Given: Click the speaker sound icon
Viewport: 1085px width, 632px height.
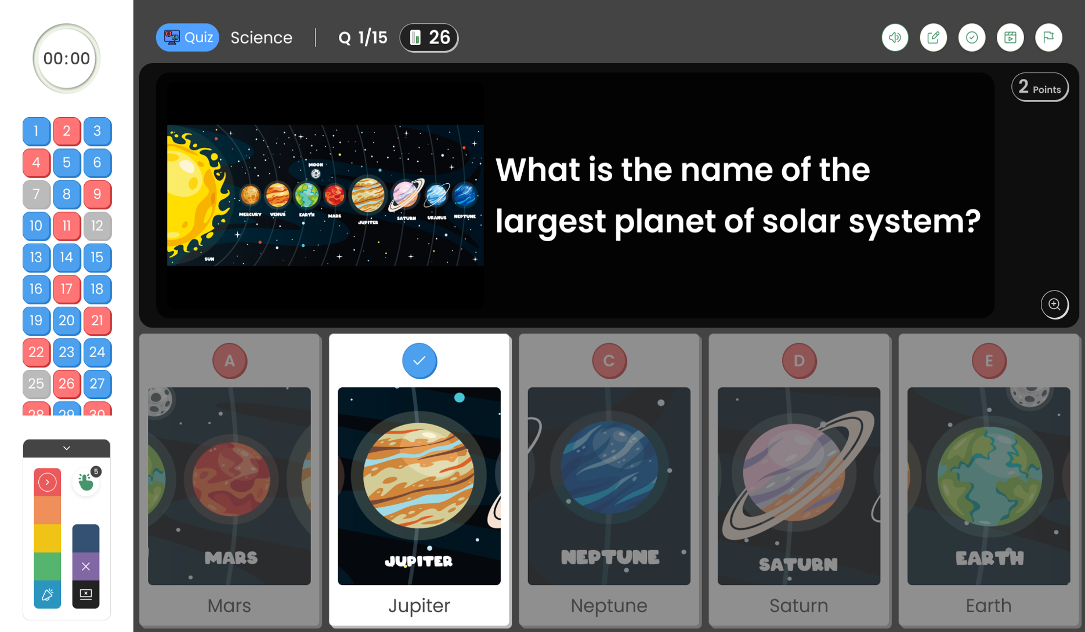Looking at the screenshot, I should pyautogui.click(x=895, y=38).
